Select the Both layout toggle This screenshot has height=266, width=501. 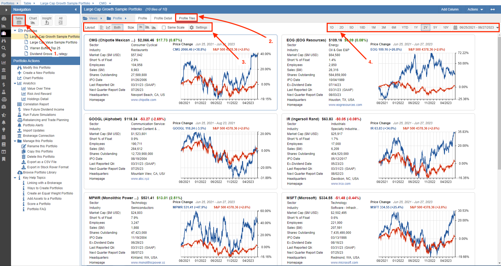point(117,27)
